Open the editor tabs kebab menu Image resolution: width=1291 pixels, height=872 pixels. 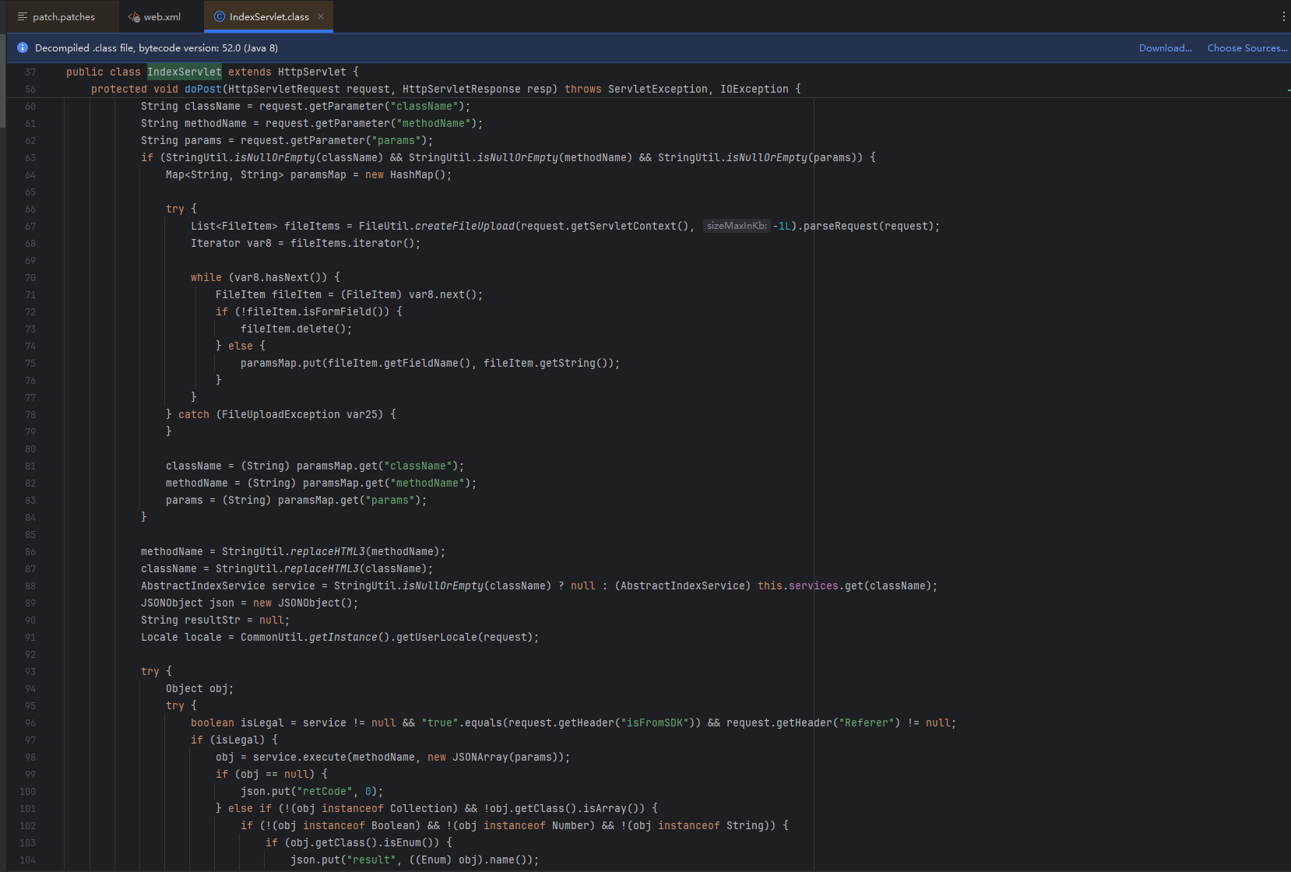[x=1283, y=16]
